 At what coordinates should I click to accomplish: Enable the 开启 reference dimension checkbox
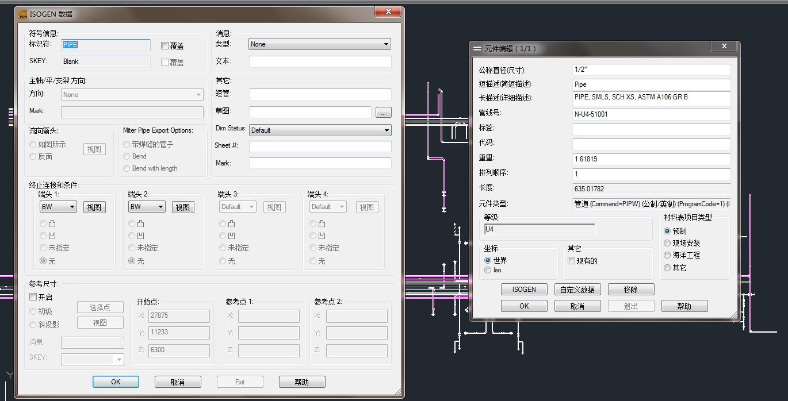[33, 297]
